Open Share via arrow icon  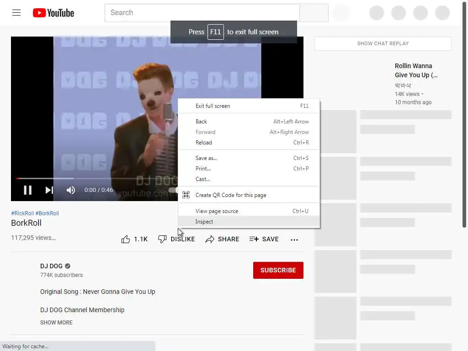210,239
